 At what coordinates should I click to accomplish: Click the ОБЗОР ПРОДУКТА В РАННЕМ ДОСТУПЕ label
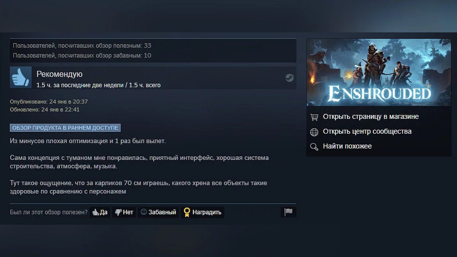click(65, 128)
